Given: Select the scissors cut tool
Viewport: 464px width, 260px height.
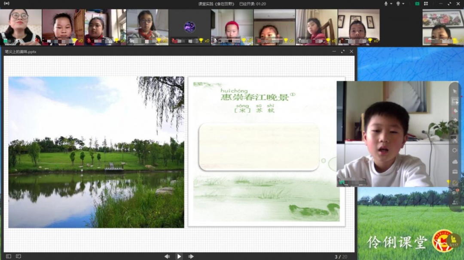Looking at the screenshot, I should pos(455,140).
